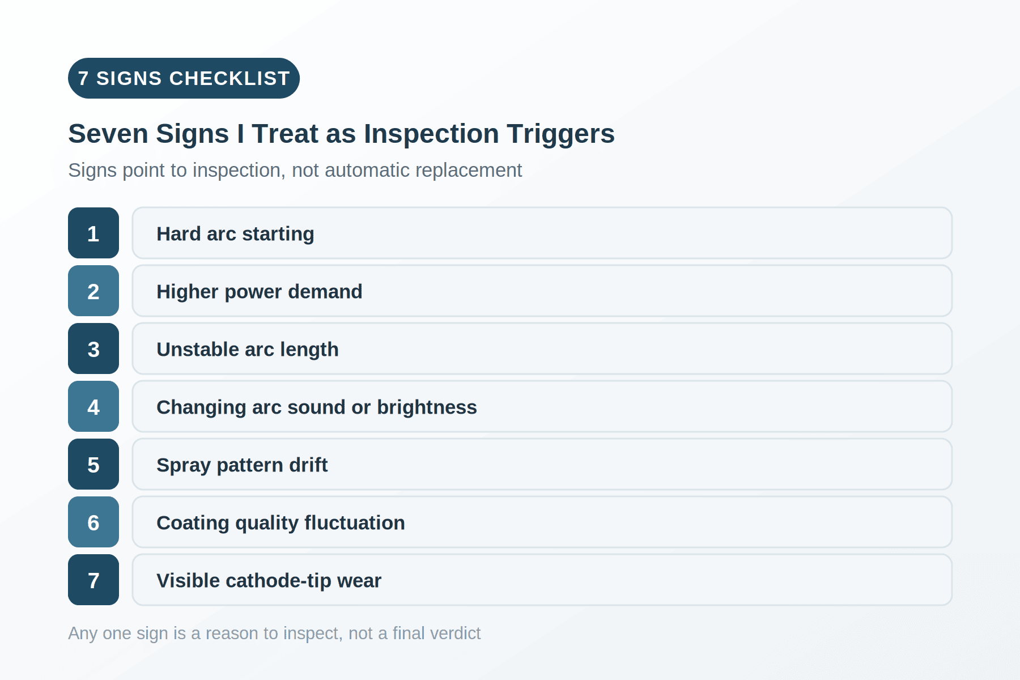Choose the Visible cathode-tip wear row
The width and height of the screenshot is (1020, 680).
point(542,580)
